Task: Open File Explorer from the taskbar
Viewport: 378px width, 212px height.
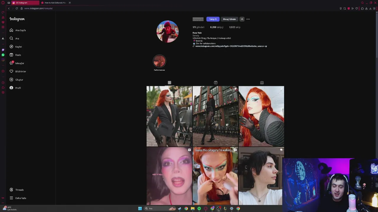Action: tap(193, 208)
